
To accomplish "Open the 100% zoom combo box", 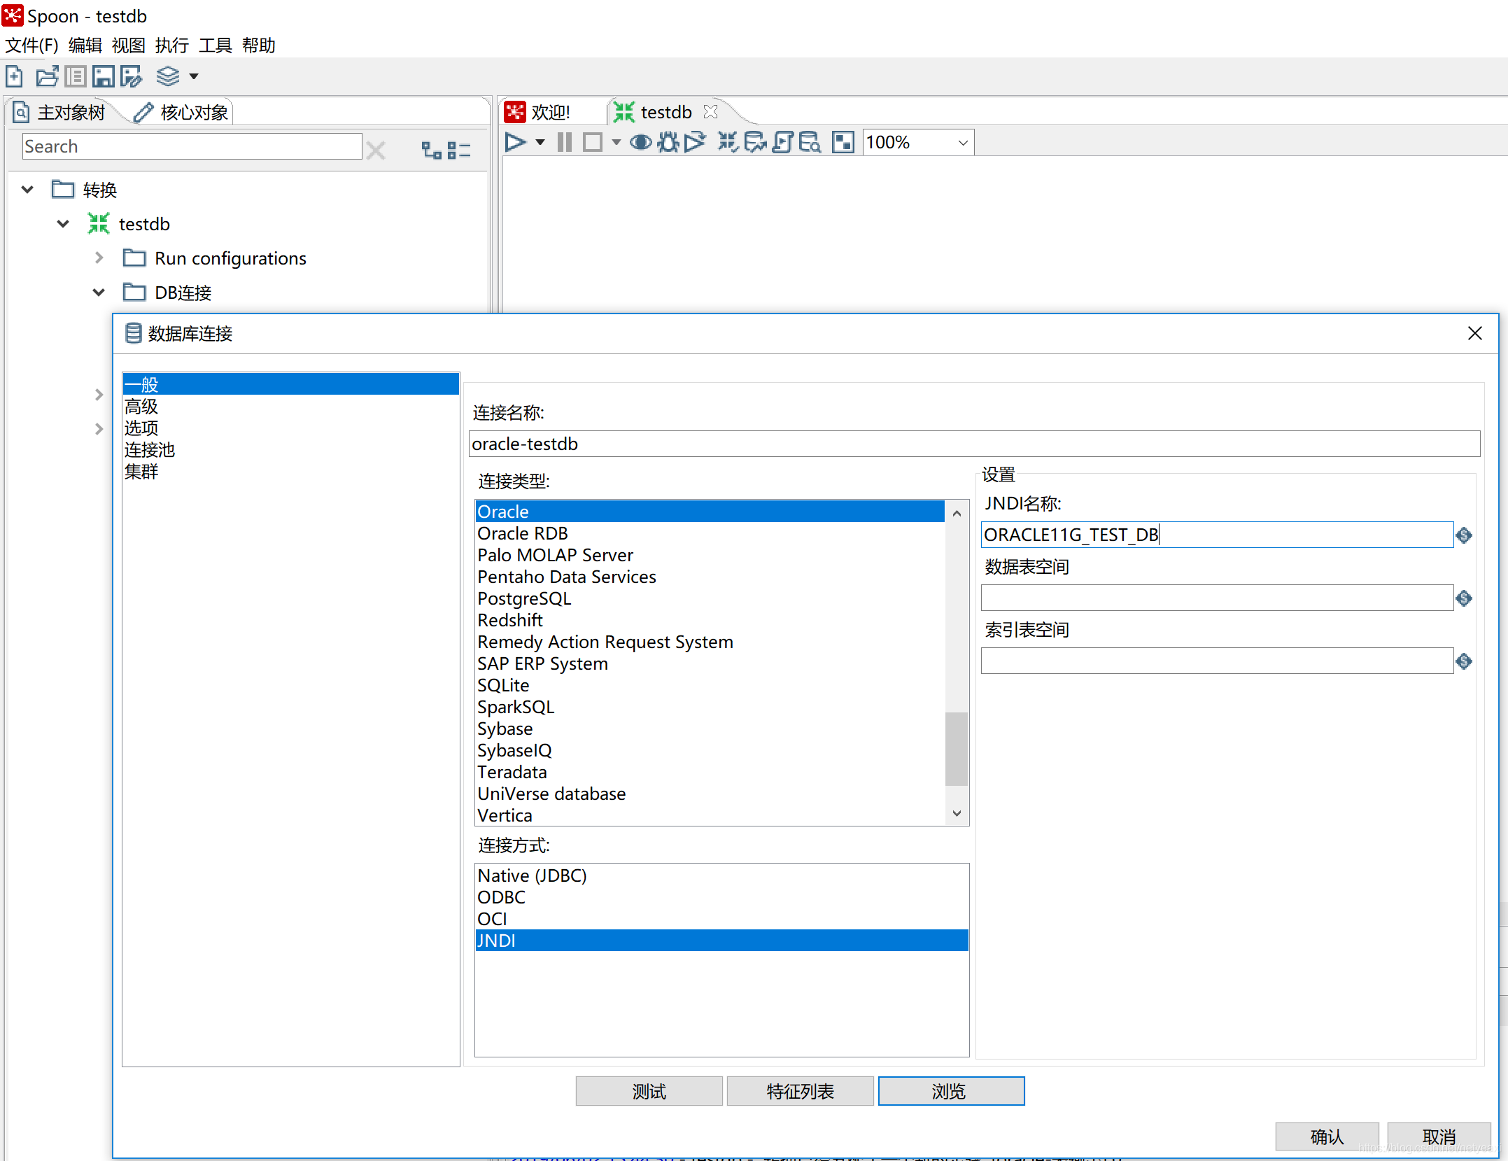I will 918,143.
